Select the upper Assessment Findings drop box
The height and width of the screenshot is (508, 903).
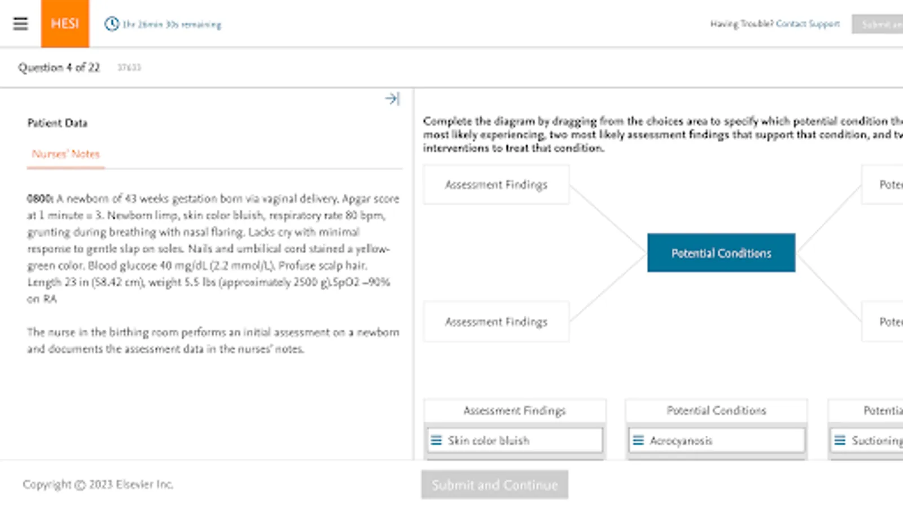[x=496, y=185]
